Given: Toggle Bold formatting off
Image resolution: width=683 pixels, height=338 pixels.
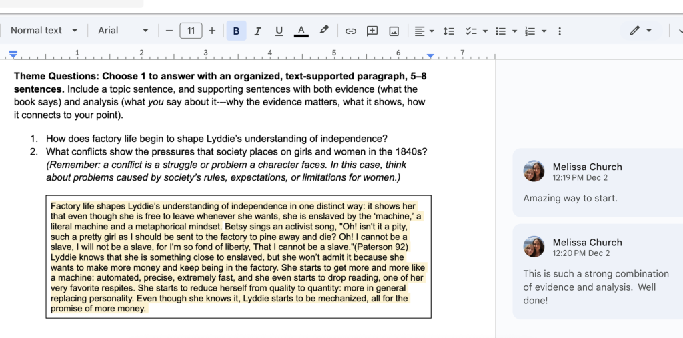Looking at the screenshot, I should coord(236,31).
